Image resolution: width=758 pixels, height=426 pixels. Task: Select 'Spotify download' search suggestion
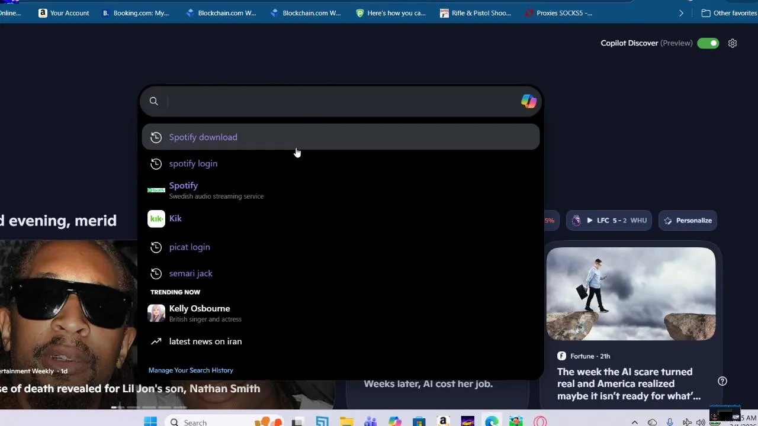coord(341,137)
